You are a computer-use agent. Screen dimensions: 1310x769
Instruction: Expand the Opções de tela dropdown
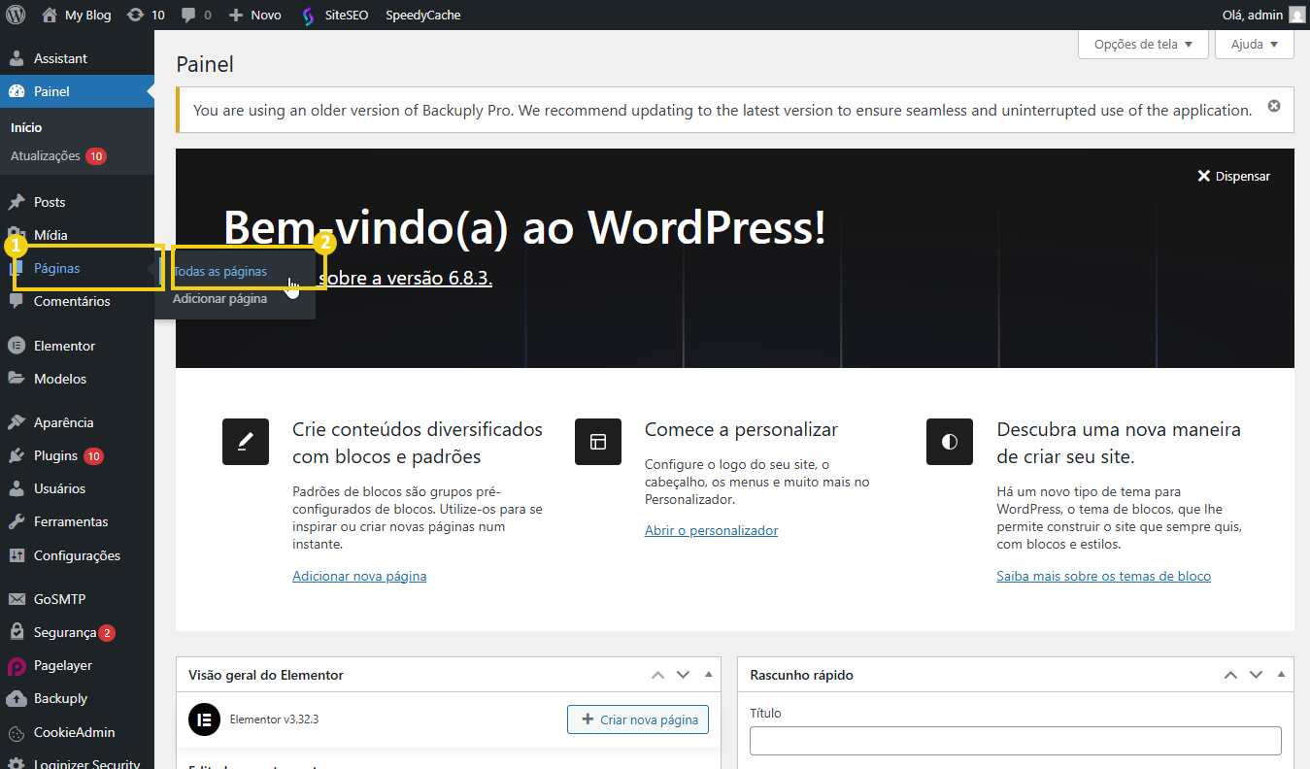coord(1142,44)
